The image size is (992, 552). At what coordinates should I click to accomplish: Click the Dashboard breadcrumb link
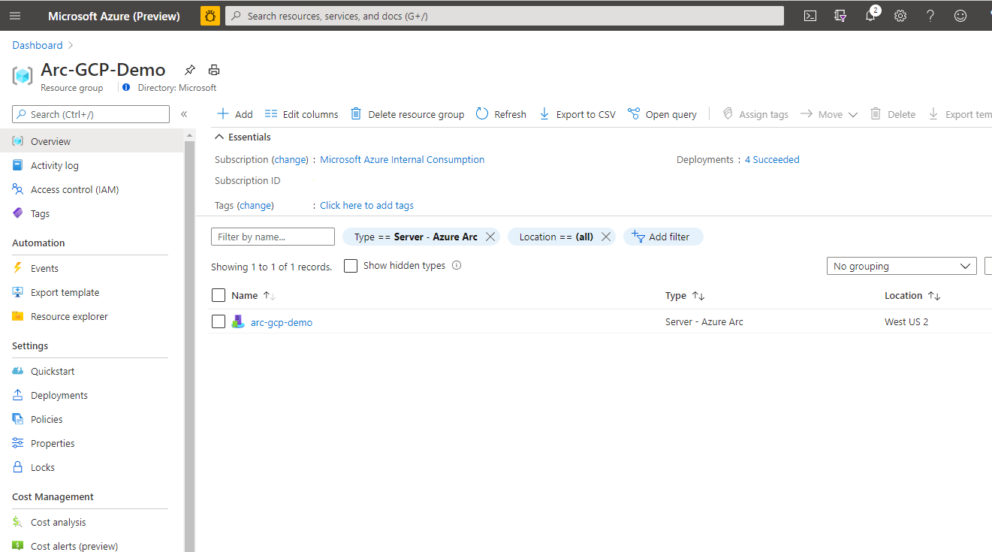pyautogui.click(x=38, y=45)
